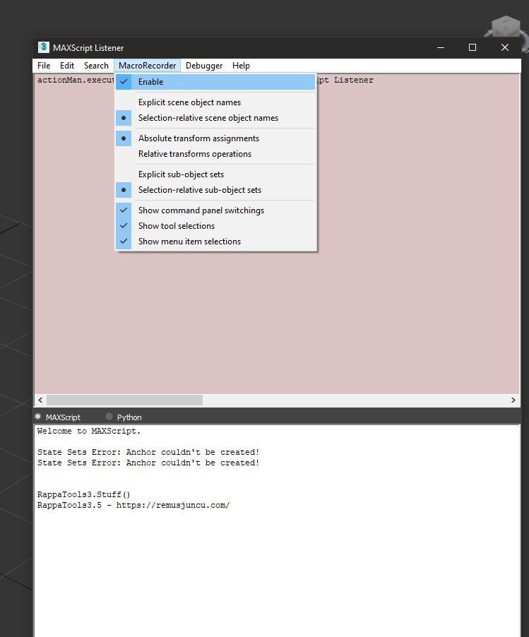Click the horizontal scrollbar thumb
The width and height of the screenshot is (529, 637).
124,400
